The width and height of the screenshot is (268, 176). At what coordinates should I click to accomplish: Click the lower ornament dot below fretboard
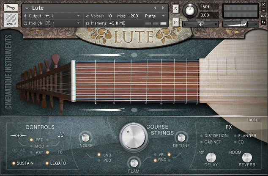(x=134, y=110)
